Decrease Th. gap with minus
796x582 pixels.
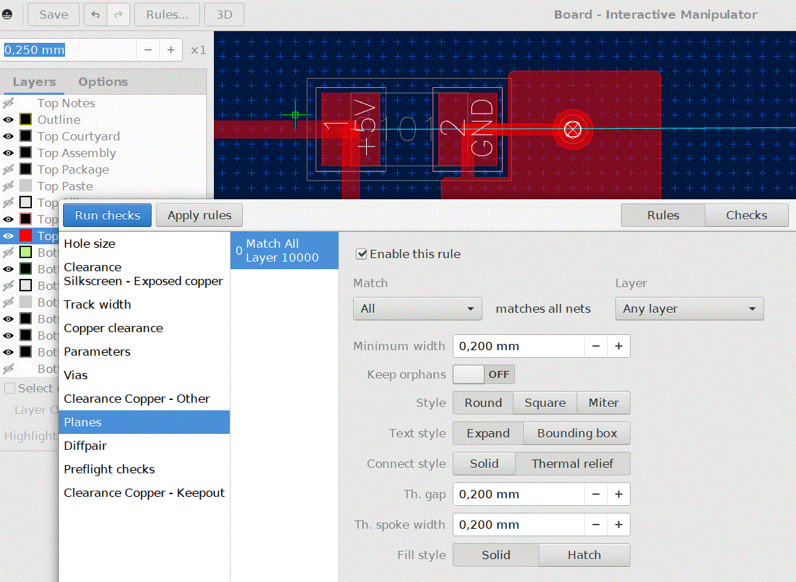click(x=596, y=494)
